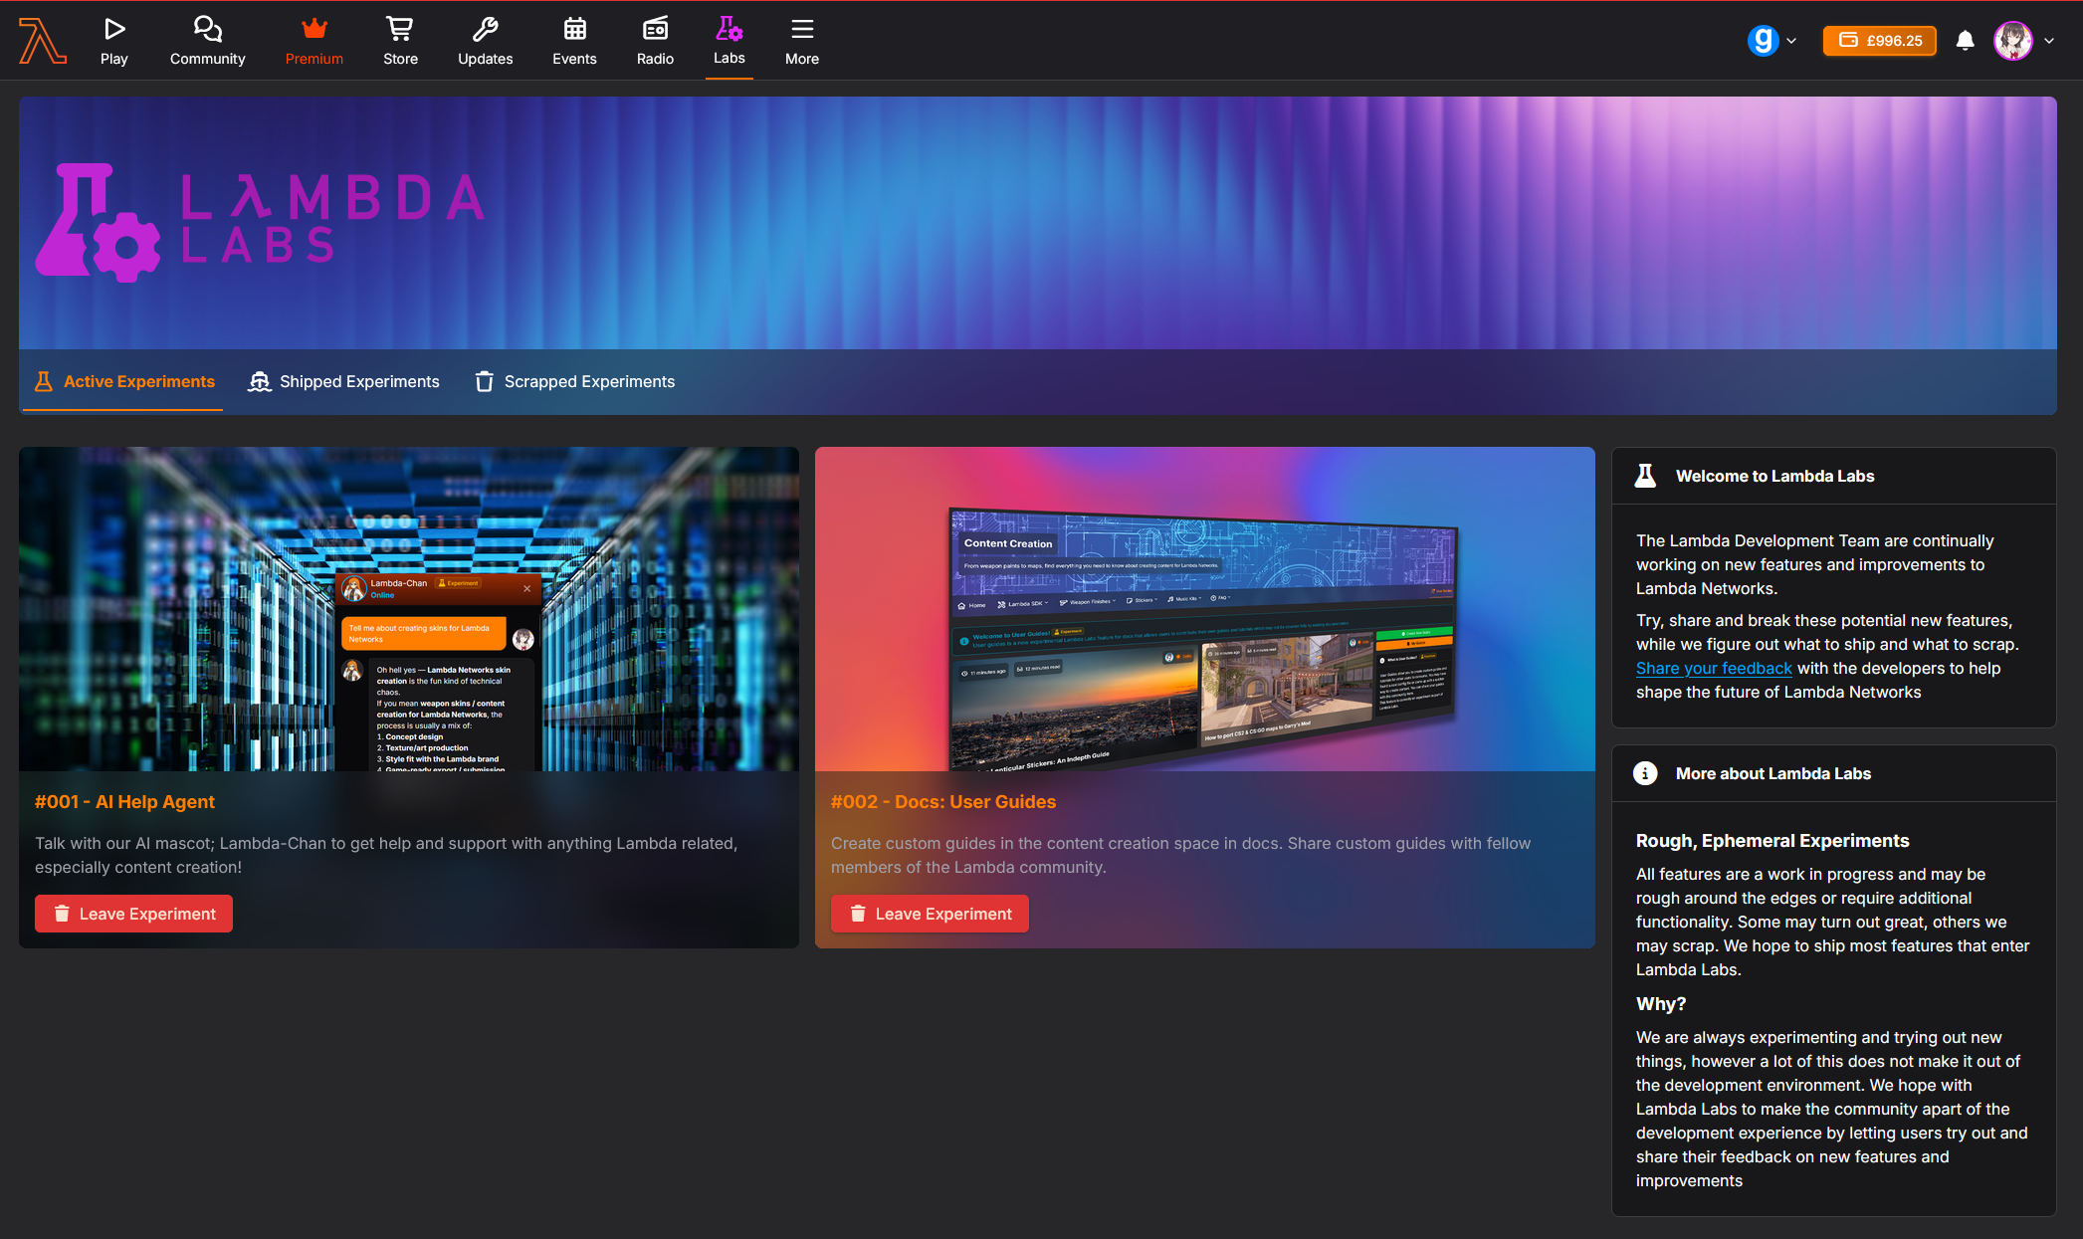This screenshot has width=2083, height=1239.
Task: Open the Play section
Action: click(x=114, y=41)
